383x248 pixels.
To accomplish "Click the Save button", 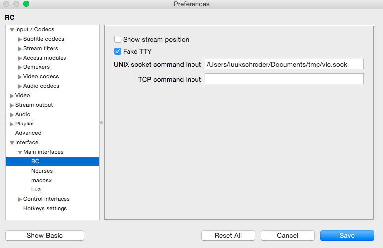I will click(x=347, y=235).
